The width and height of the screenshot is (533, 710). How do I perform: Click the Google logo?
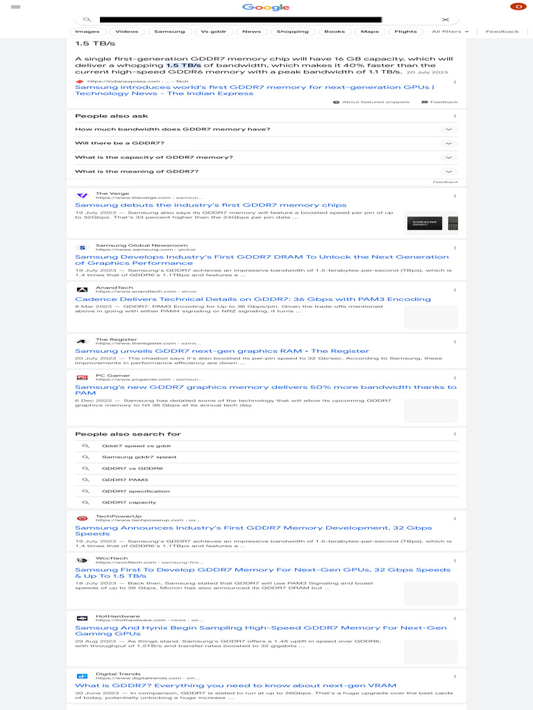pyautogui.click(x=266, y=7)
